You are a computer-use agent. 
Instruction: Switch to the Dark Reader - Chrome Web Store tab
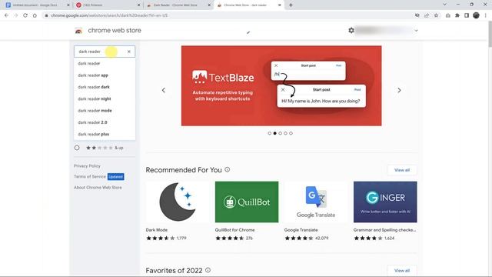pyautogui.click(x=178, y=5)
